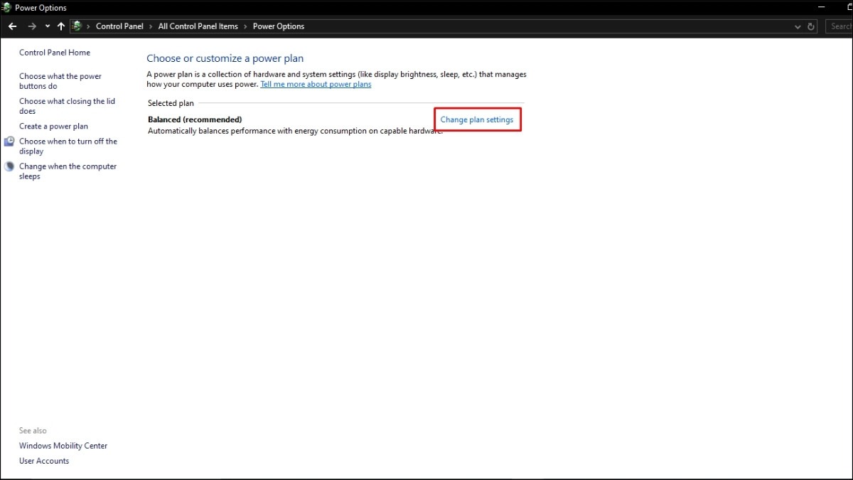The image size is (853, 480).
Task: Go back using the back arrow
Action: [12, 26]
